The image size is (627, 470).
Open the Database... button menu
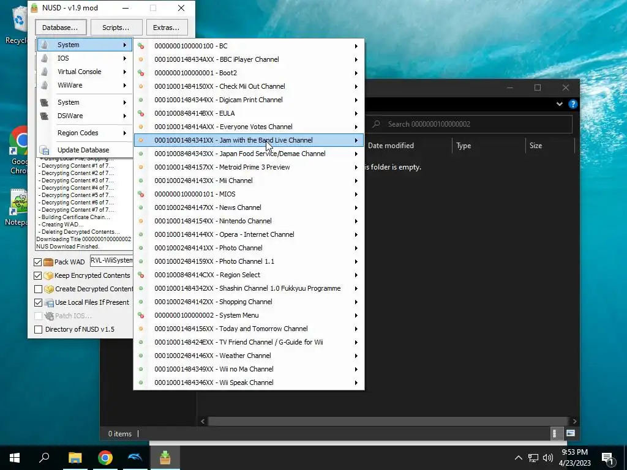click(60, 28)
